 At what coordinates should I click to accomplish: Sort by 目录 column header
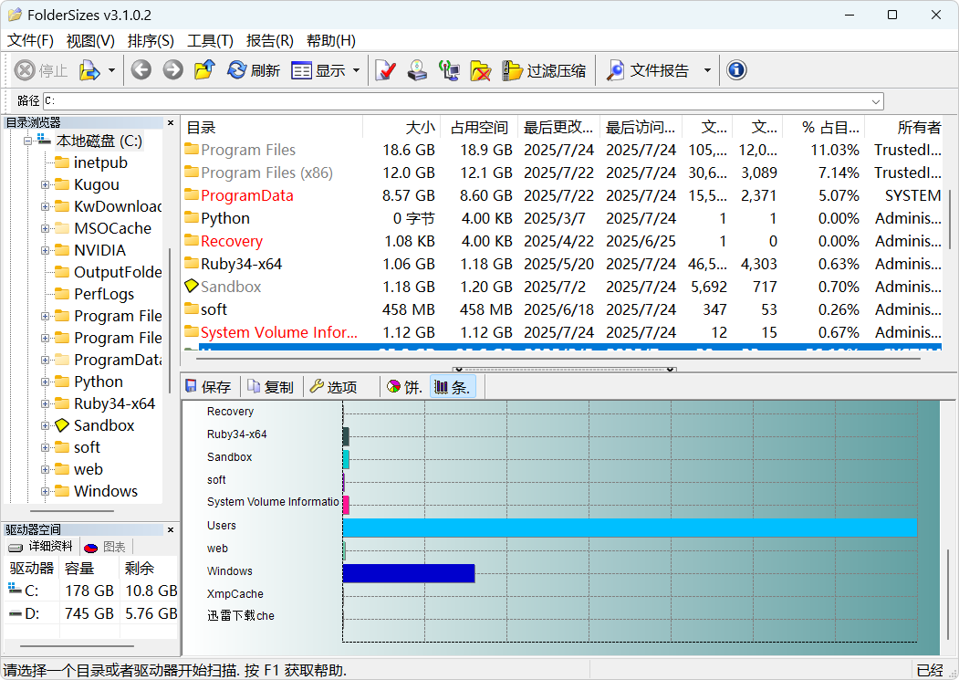coord(272,127)
